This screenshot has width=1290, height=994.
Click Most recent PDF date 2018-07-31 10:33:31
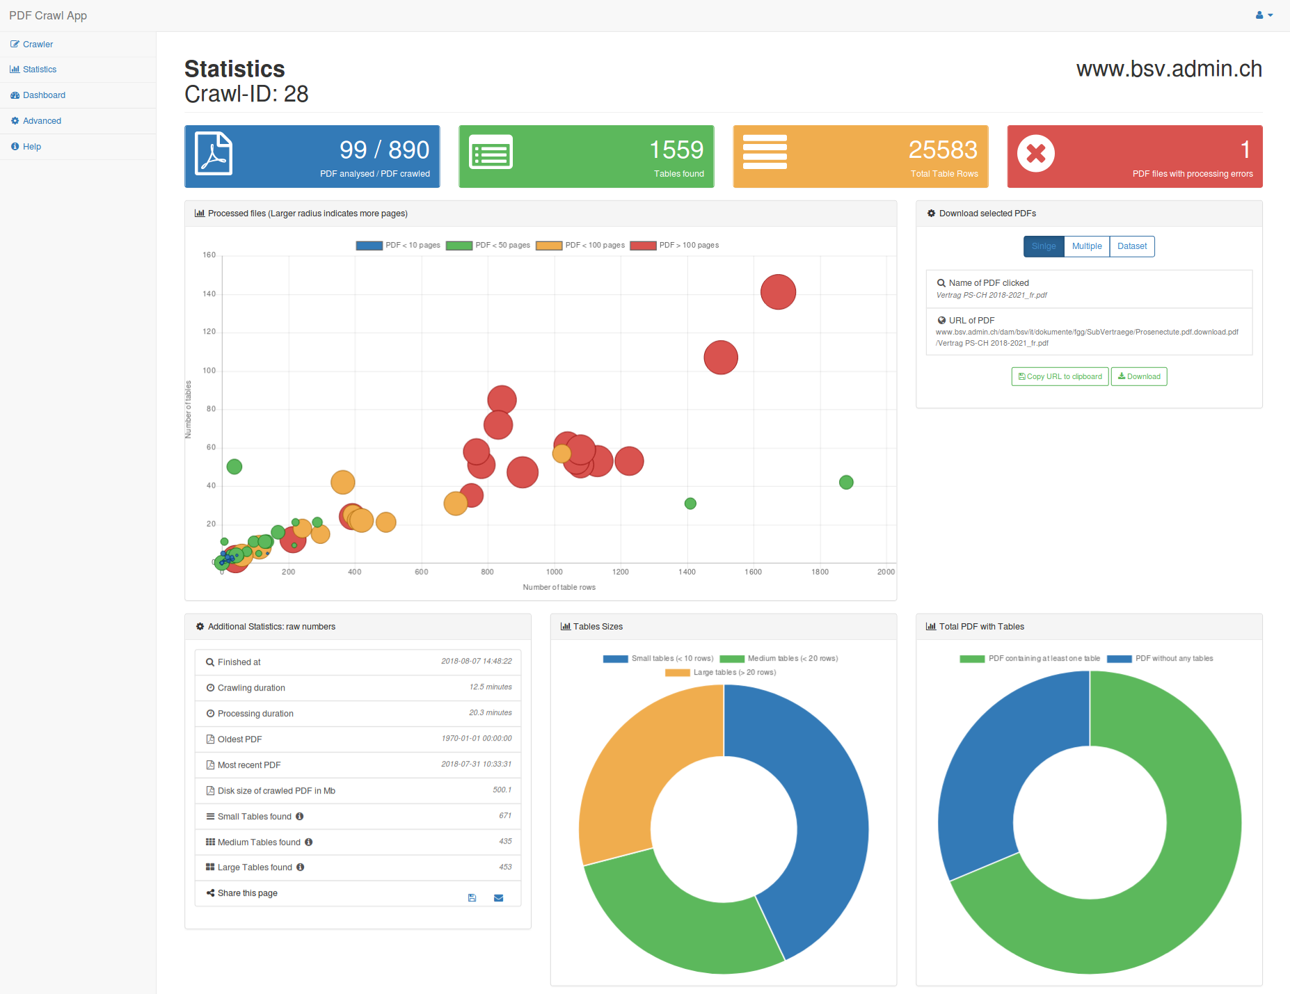(x=477, y=764)
